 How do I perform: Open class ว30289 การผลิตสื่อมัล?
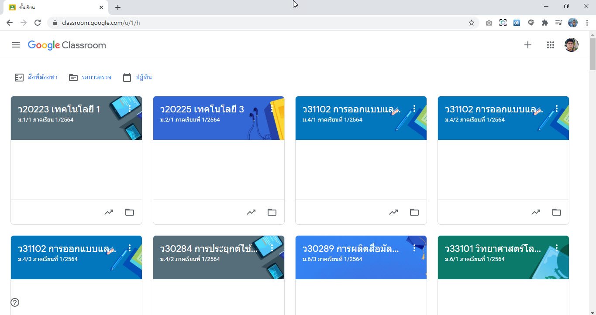click(351, 248)
